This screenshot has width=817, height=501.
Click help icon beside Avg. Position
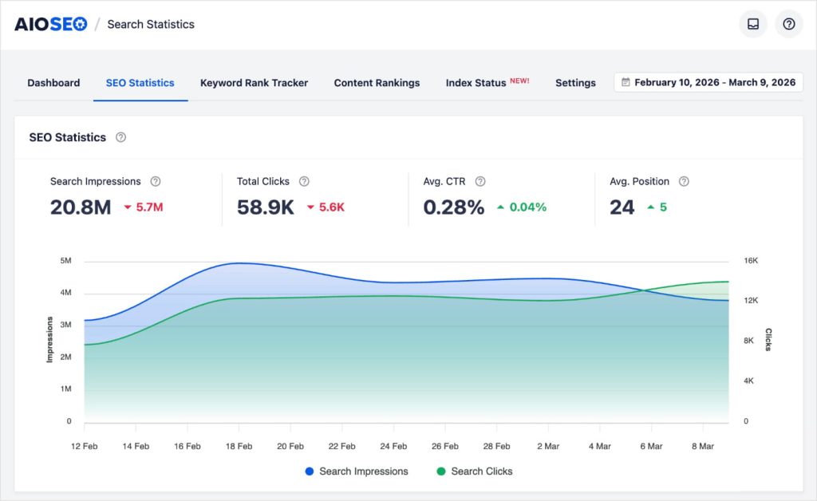point(684,181)
